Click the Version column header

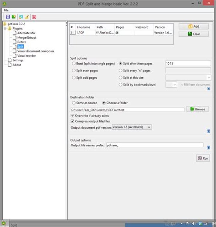tap(163, 27)
